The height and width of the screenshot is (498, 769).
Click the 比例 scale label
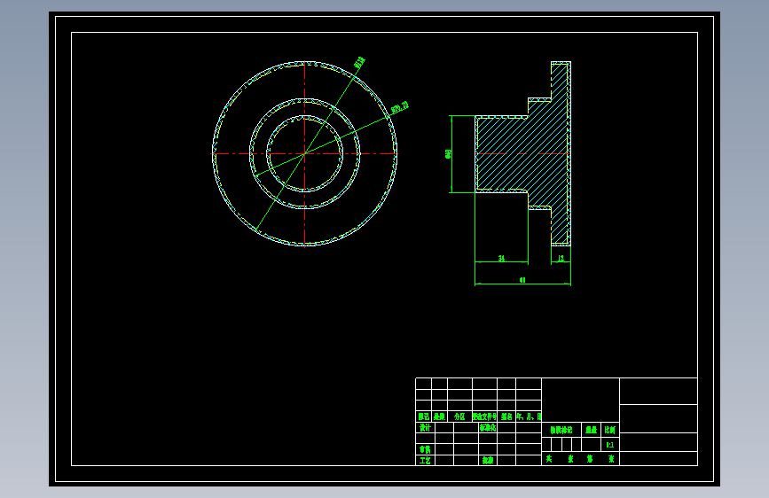point(609,430)
